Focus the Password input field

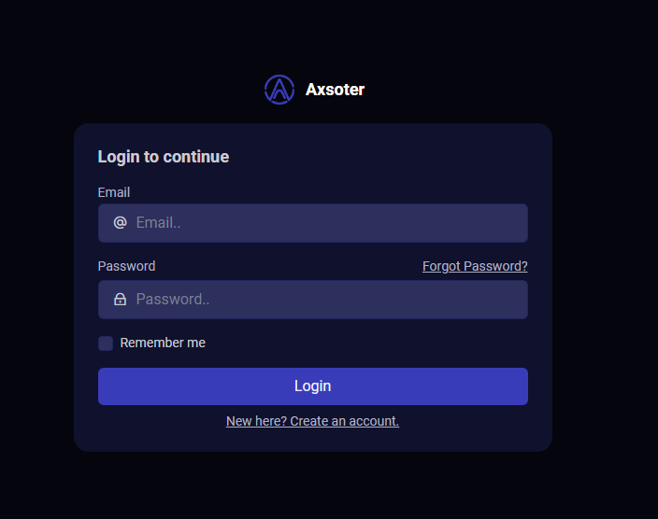(x=313, y=300)
